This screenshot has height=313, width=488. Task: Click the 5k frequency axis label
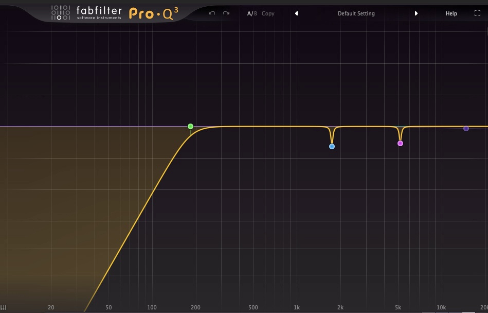tap(398, 307)
